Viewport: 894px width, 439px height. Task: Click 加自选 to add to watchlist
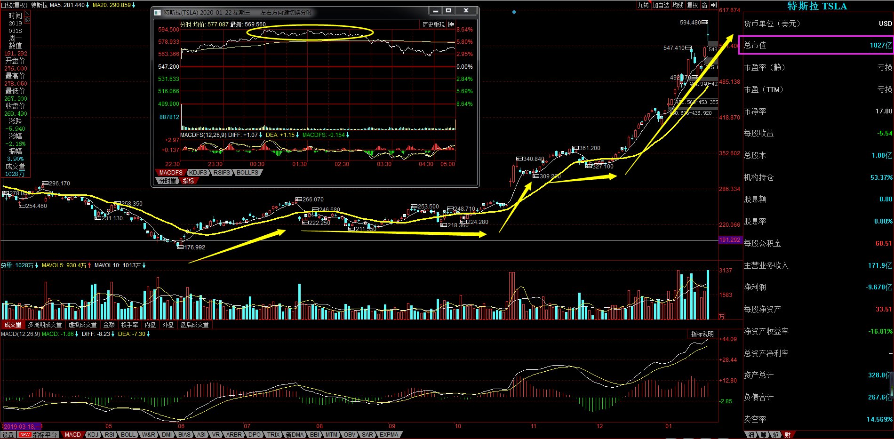click(661, 5)
